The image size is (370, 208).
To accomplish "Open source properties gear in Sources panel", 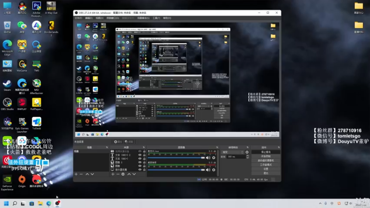I will pos(123,174).
